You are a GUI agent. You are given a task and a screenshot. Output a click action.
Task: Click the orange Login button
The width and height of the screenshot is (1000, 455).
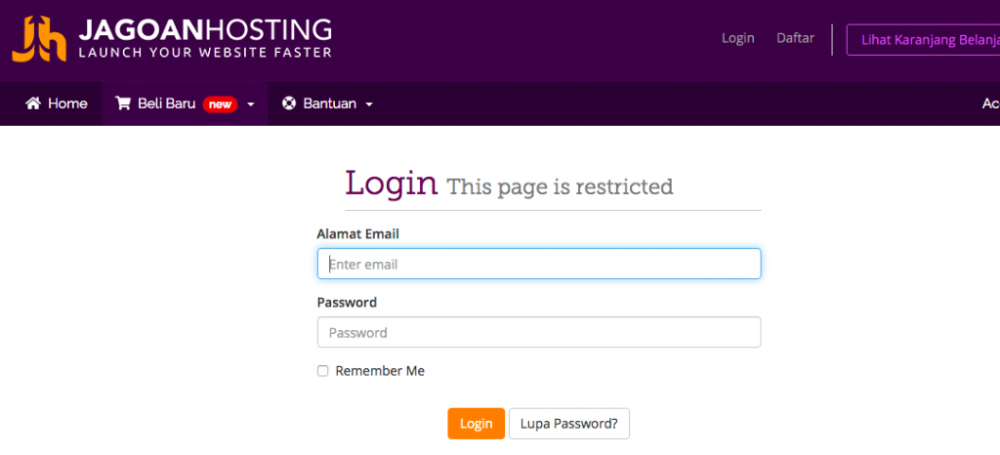(476, 424)
